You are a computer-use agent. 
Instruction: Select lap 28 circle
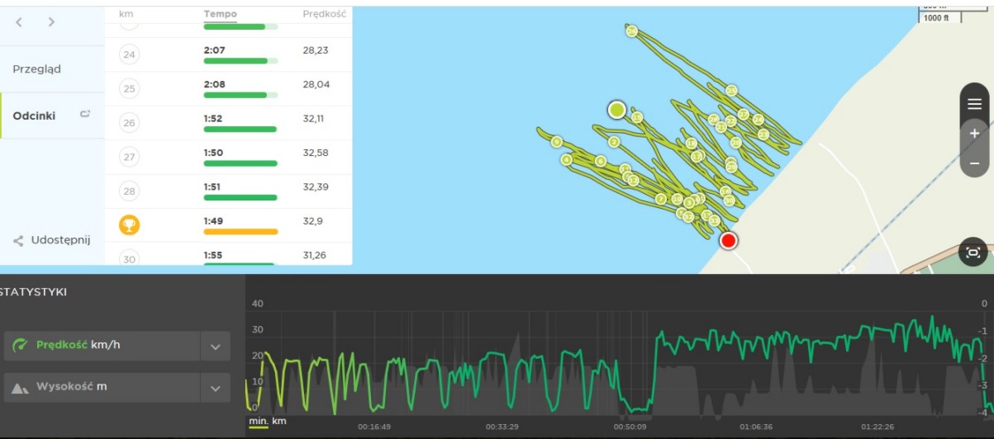[x=129, y=191]
